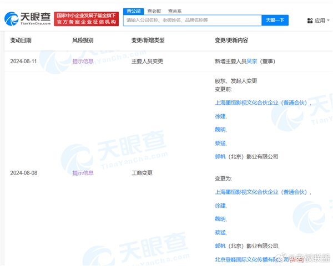Open 魏明 link under 变更前
Viewport: 333px width, 266px height.
(x=220, y=130)
